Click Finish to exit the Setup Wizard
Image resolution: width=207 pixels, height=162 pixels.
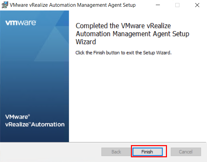point(147,152)
